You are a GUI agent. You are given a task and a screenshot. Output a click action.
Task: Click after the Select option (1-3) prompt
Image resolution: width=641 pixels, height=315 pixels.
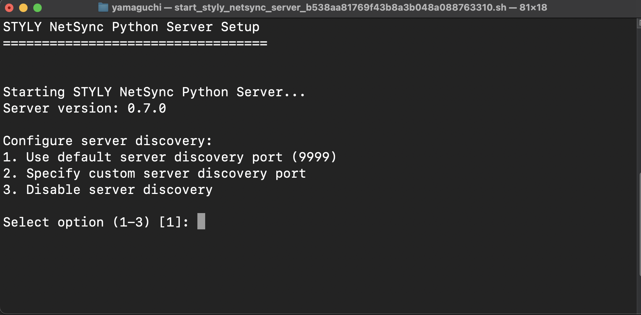tap(201, 222)
